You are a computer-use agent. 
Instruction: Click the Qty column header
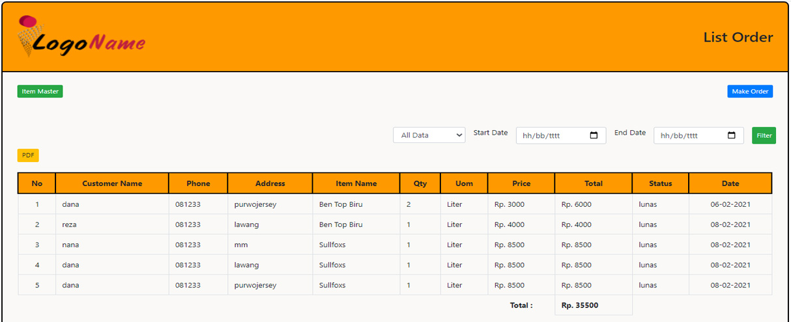[x=420, y=183]
